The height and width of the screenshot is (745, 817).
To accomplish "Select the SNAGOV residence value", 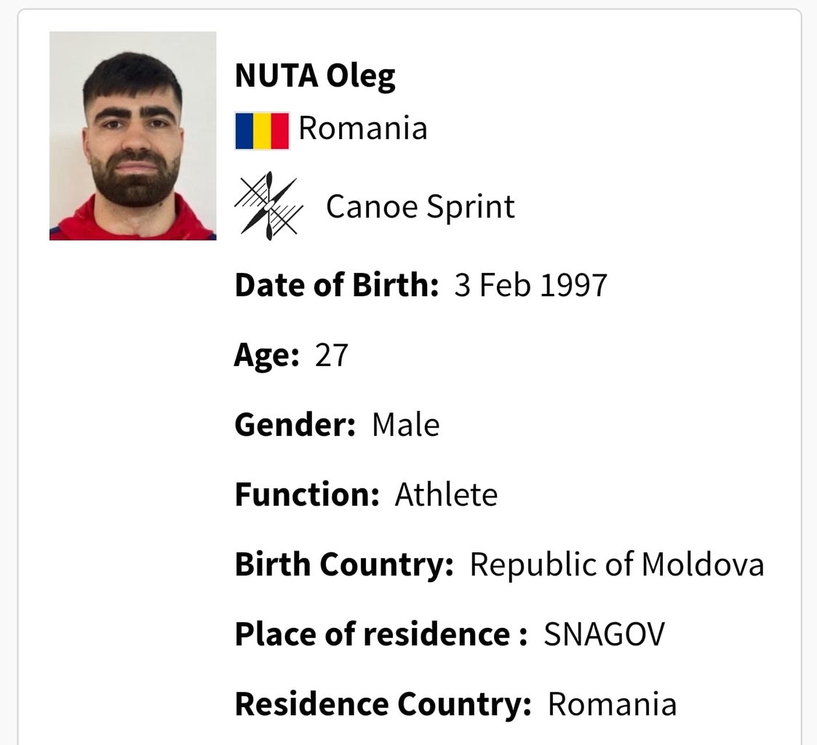I will coord(605,634).
